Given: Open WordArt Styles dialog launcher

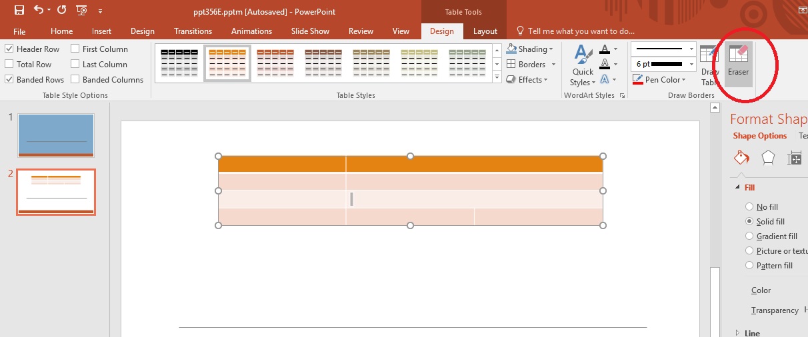Looking at the screenshot, I should tap(622, 96).
